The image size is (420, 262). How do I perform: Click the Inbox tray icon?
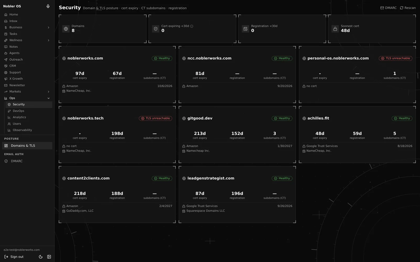(x=6, y=21)
